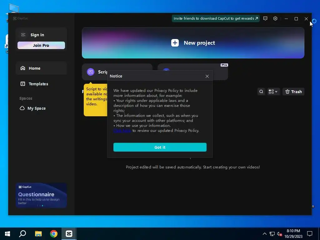Click the Questionnaire banner thumbnail

pyautogui.click(x=41, y=195)
